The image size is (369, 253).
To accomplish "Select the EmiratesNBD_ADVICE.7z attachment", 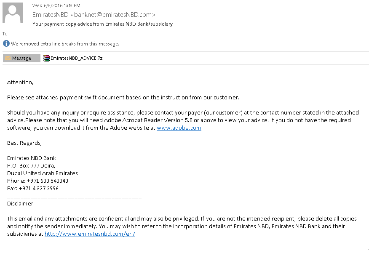I will coord(73,58).
